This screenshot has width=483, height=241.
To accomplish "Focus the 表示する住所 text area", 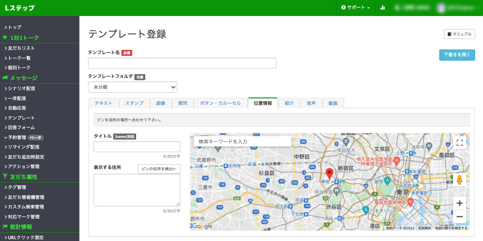I will pyautogui.click(x=137, y=190).
